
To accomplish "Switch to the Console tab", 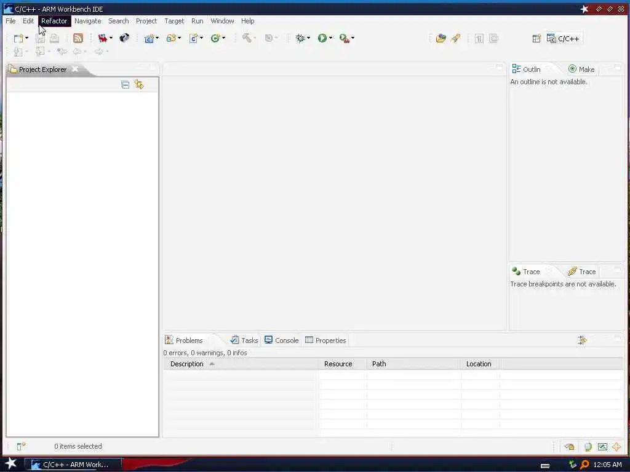I will click(x=282, y=340).
